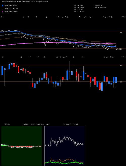Click the 11 axis label on the candlestick chart
Image resolution: width=126 pixels, height=166 pixels.
coord(121,66)
